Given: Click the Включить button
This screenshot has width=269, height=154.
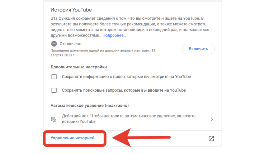Looking at the screenshot, I should tap(198, 49).
